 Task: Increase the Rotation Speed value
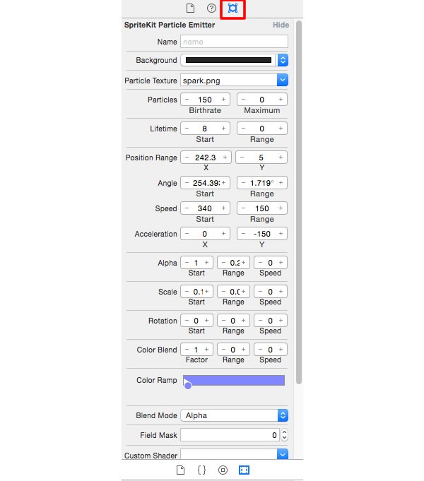pos(281,321)
